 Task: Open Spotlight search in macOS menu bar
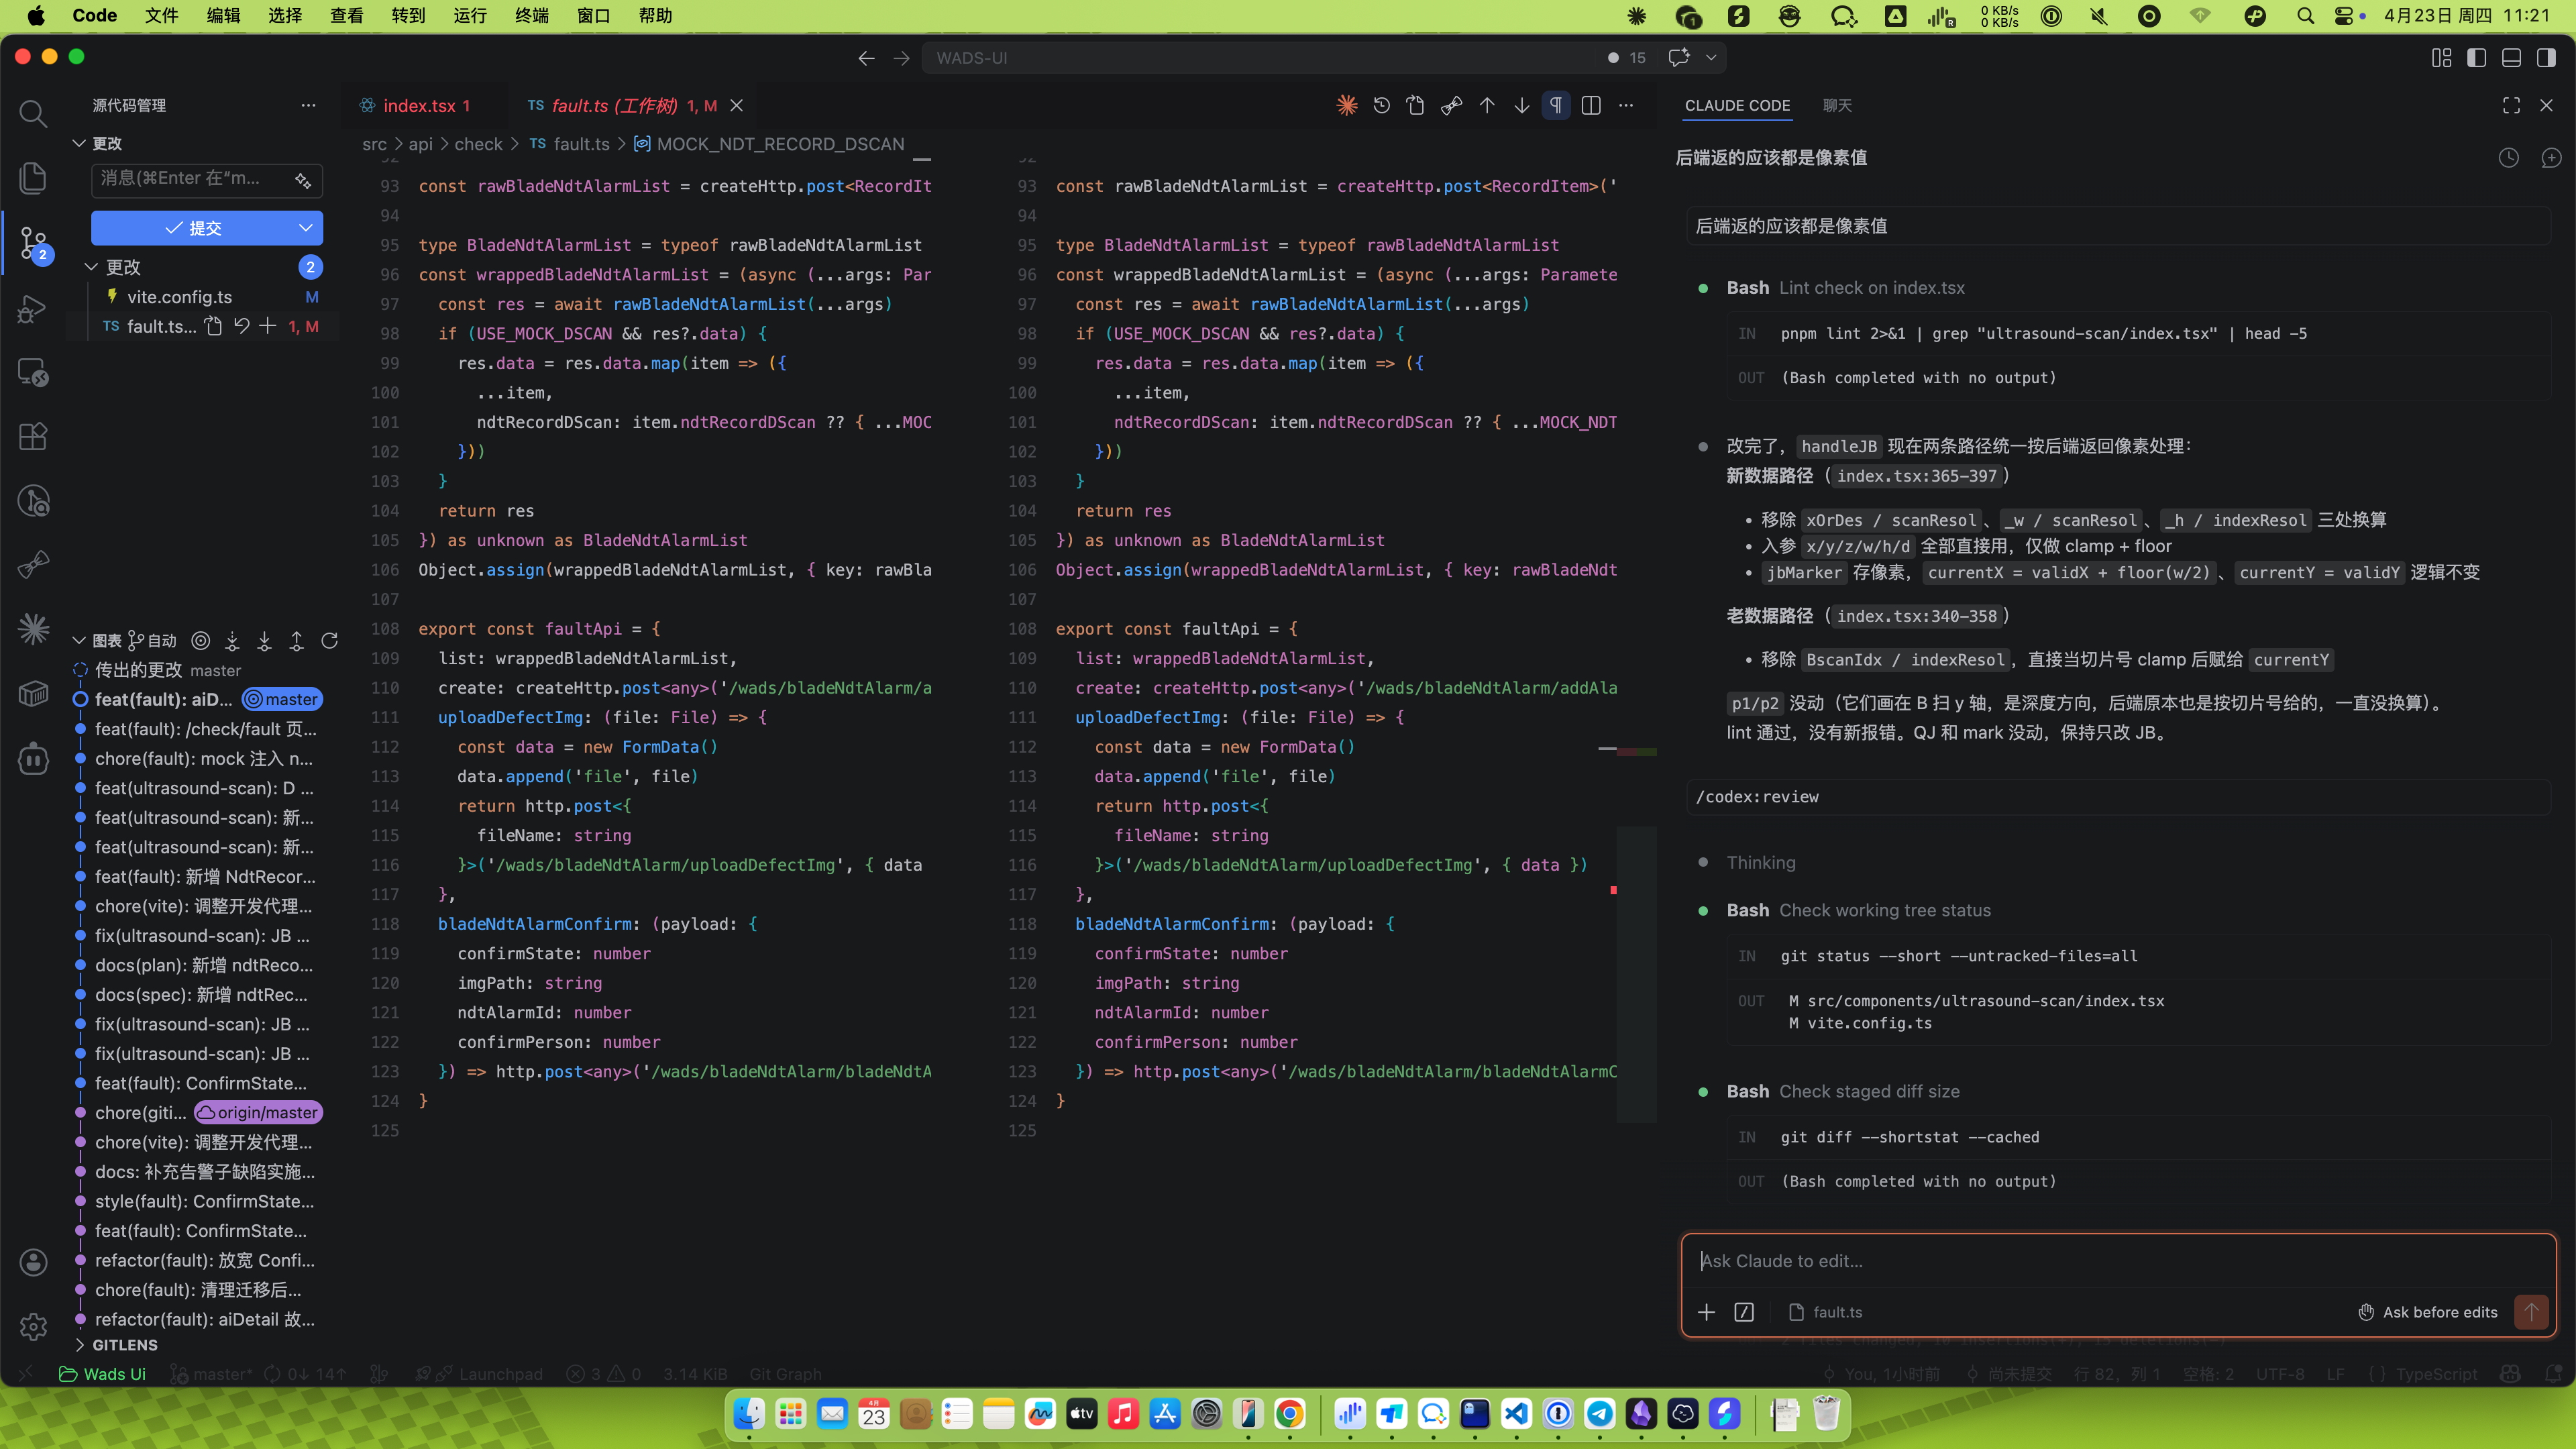click(x=2305, y=15)
